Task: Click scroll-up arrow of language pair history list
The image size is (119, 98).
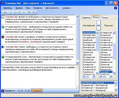Action: pyautogui.click(x=116, y=83)
